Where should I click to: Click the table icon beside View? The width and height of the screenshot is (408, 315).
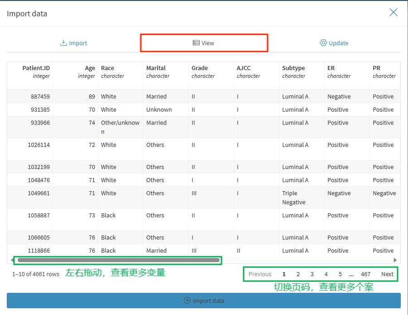click(x=196, y=43)
